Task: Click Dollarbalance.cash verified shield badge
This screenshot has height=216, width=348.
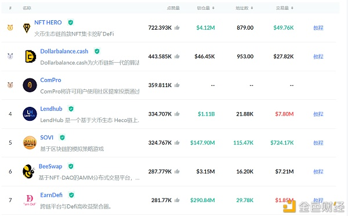Action: coord(97,51)
